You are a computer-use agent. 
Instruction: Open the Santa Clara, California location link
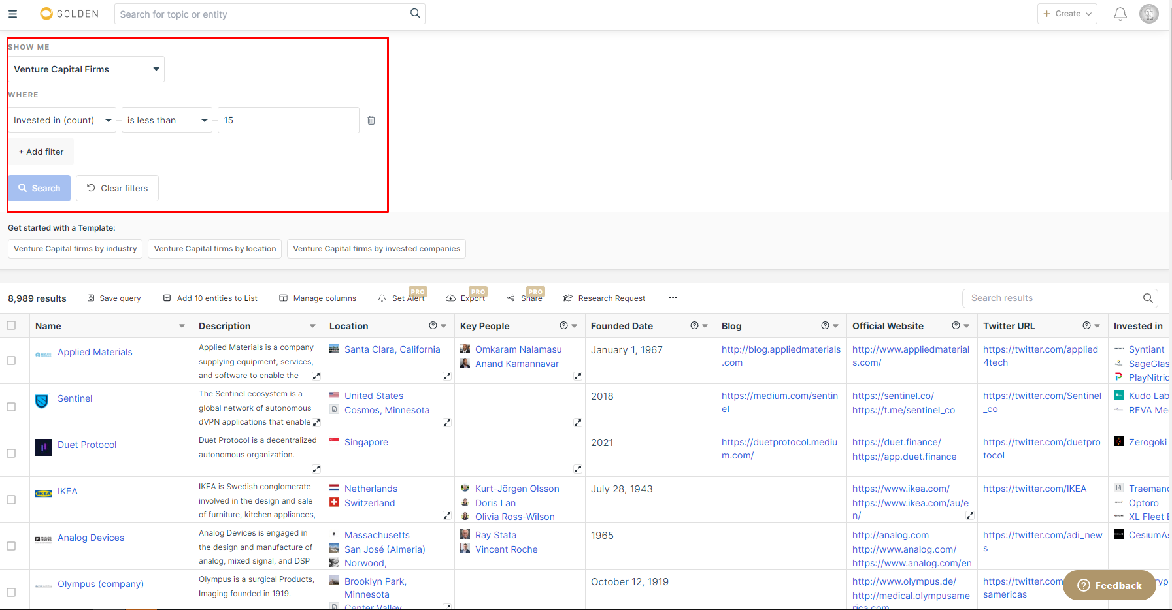(x=392, y=349)
